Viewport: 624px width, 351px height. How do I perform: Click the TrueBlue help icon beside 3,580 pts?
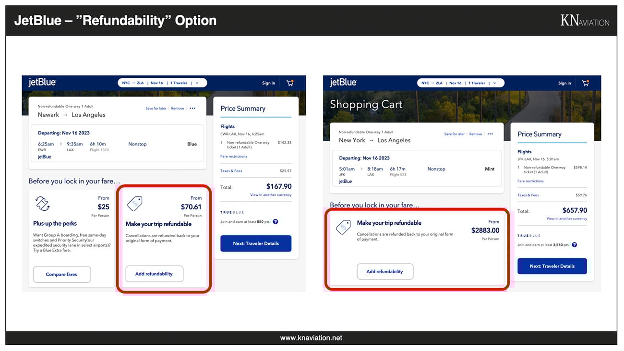point(574,245)
